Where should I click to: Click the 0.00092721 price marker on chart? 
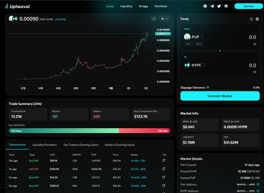(163, 34)
